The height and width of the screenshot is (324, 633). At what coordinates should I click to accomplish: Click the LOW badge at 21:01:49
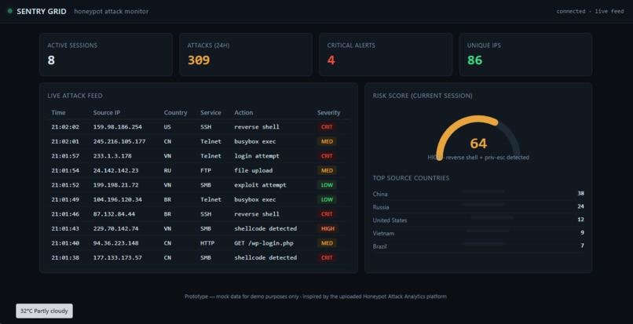pos(327,199)
